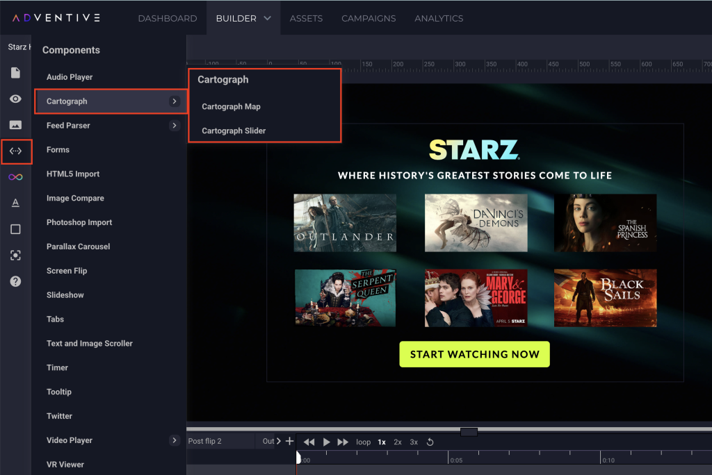This screenshot has width=712, height=475.
Task: Select the rectangle shape tool icon
Action: click(15, 229)
